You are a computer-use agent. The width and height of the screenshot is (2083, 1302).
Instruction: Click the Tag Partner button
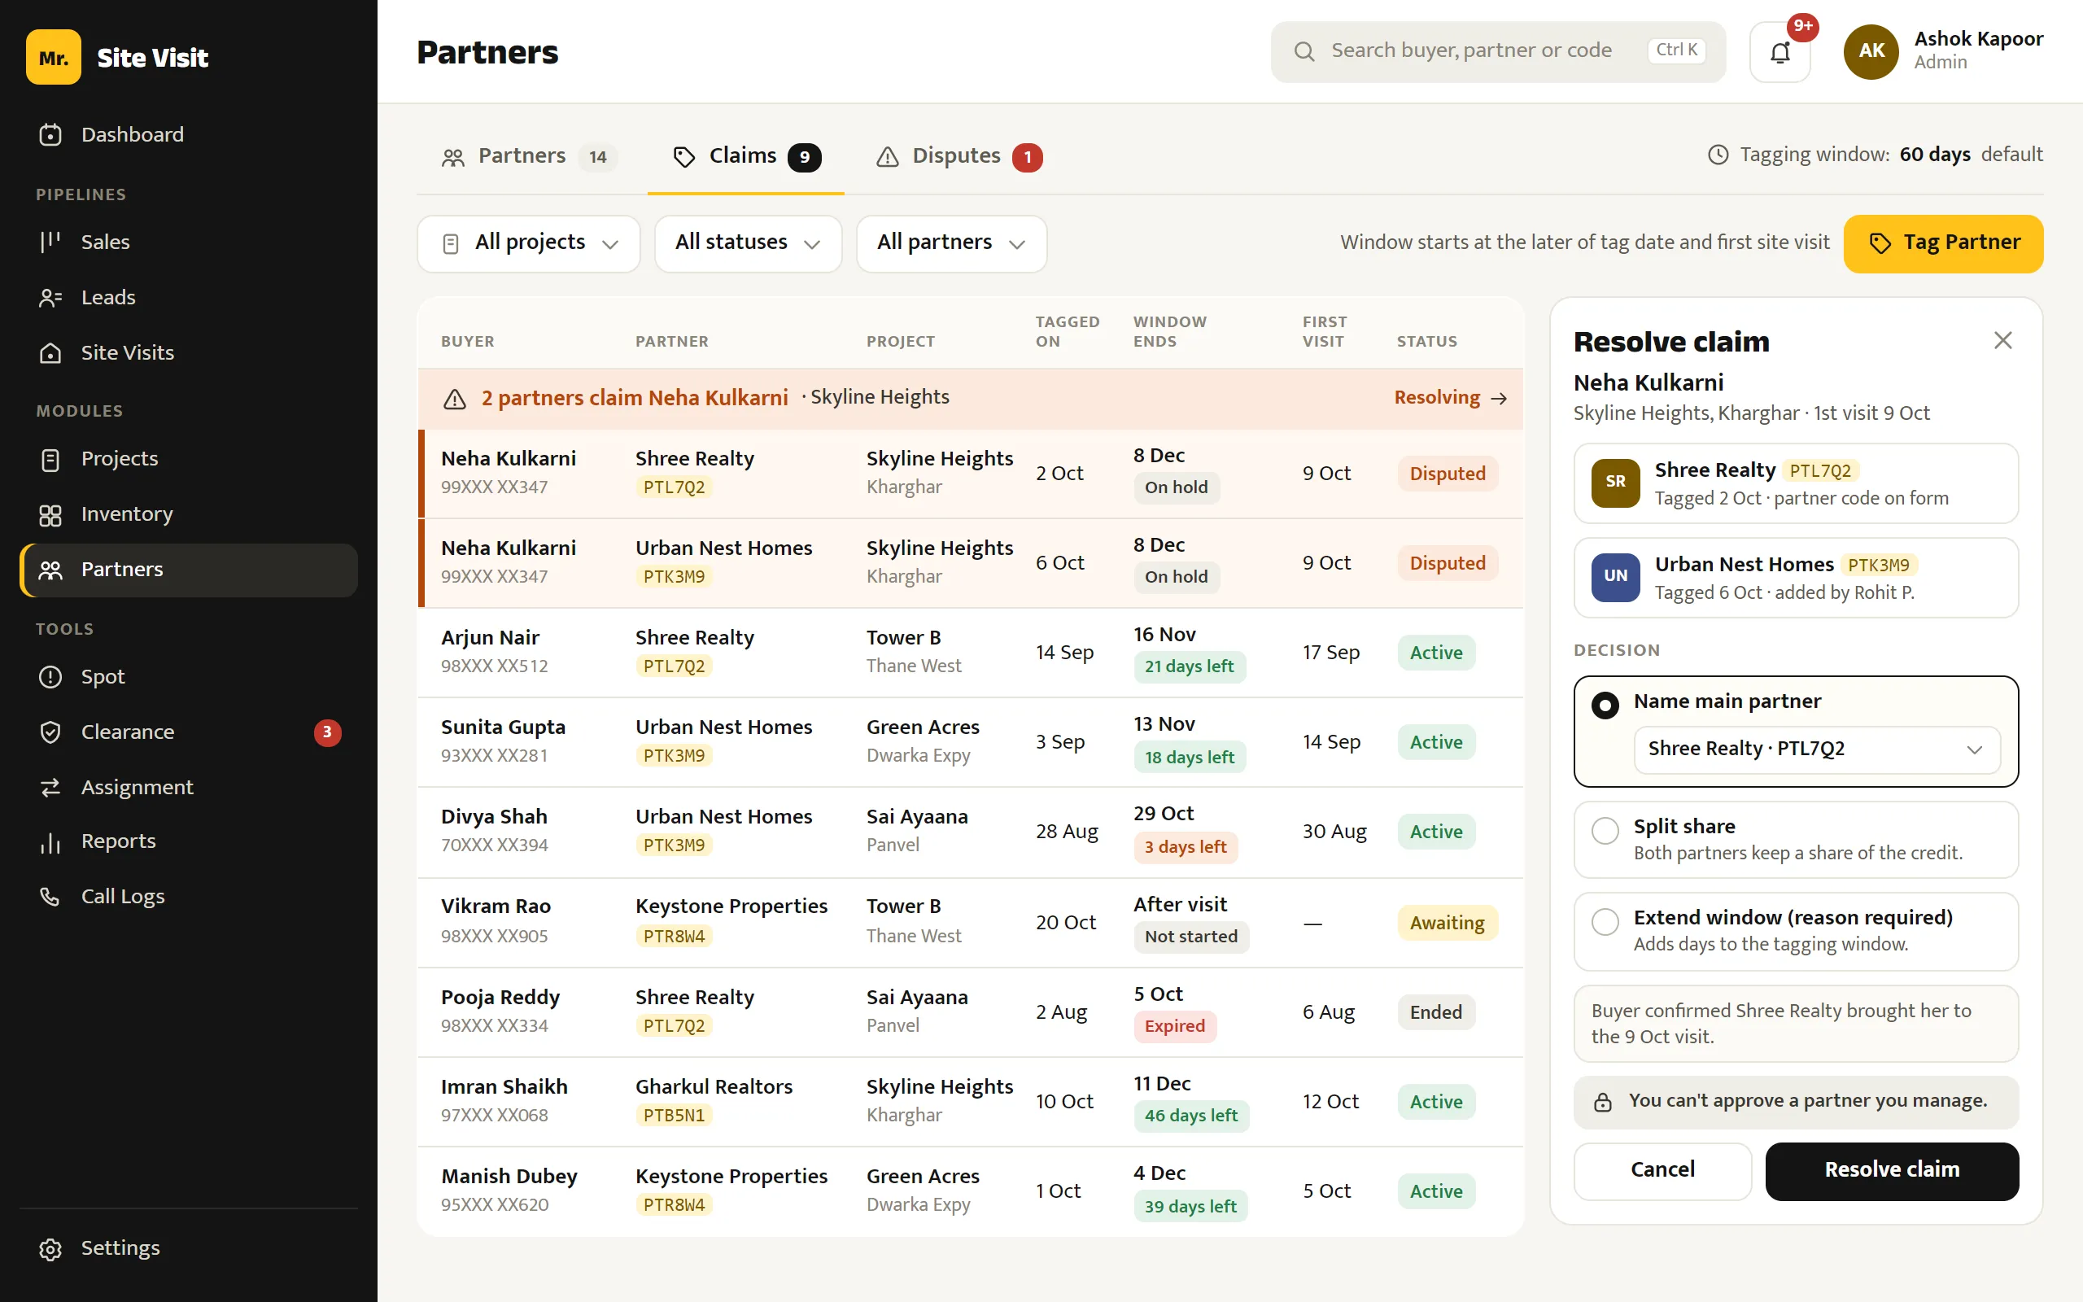click(1943, 243)
